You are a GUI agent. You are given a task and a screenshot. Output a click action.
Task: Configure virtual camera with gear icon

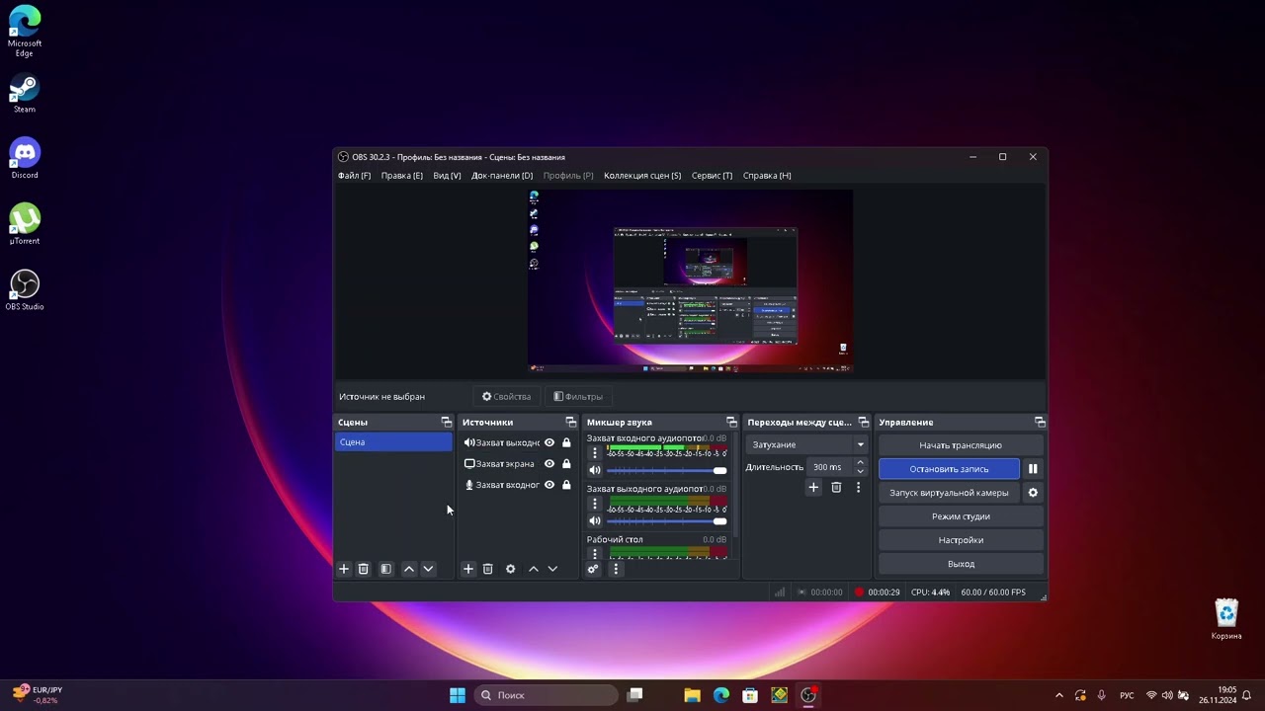1033,493
